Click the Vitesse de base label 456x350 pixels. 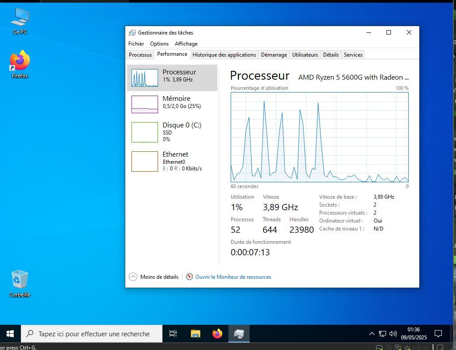click(338, 197)
